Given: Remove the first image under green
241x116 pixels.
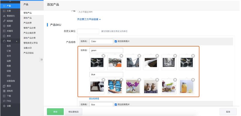Looking at the screenshot, I should point(103,56).
